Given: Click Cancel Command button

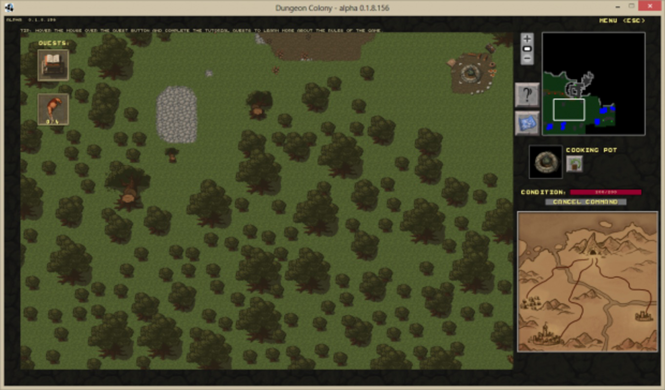Looking at the screenshot, I should (585, 202).
